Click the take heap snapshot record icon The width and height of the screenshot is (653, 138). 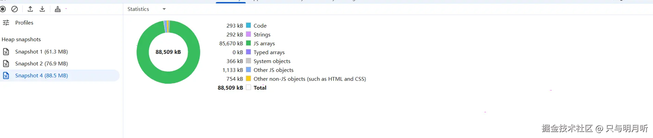[x=3, y=9]
